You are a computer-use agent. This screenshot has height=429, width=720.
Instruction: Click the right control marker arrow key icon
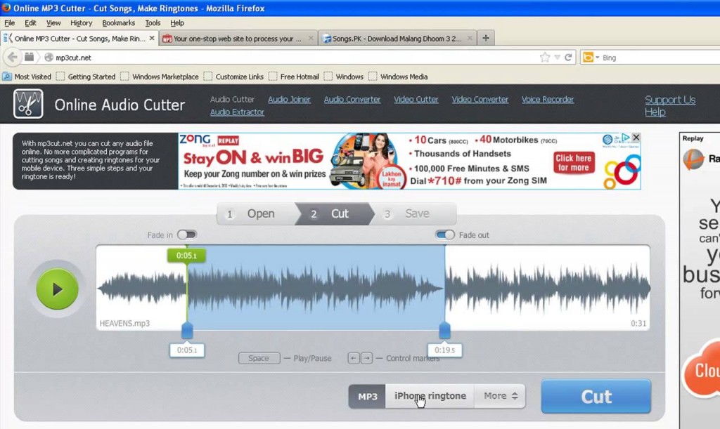pyautogui.click(x=368, y=358)
